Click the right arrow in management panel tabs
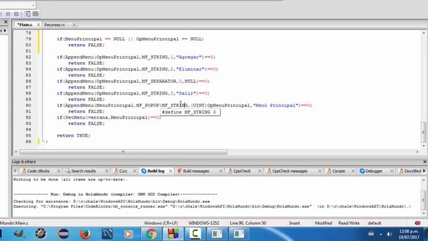 (x=5, y=31)
